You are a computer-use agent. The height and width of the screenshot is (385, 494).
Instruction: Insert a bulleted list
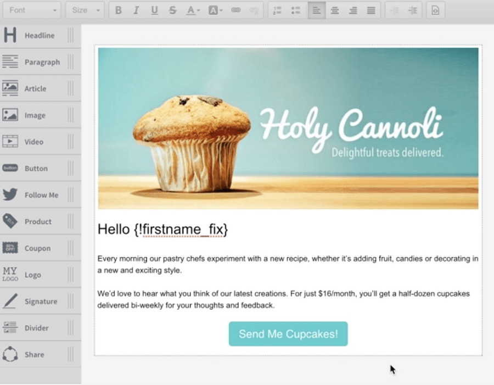point(295,10)
